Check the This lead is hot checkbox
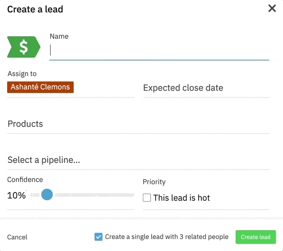Image resolution: width=283 pixels, height=251 pixels. coord(147,198)
